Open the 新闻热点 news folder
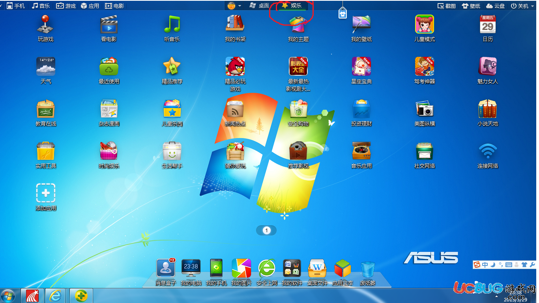This screenshot has height=303, width=539. click(235, 109)
